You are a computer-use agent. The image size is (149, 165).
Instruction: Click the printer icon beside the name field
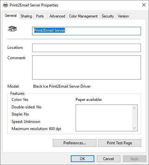tap(12, 29)
